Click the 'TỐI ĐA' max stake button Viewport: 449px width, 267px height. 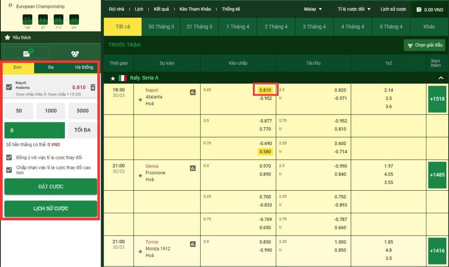coord(83,130)
